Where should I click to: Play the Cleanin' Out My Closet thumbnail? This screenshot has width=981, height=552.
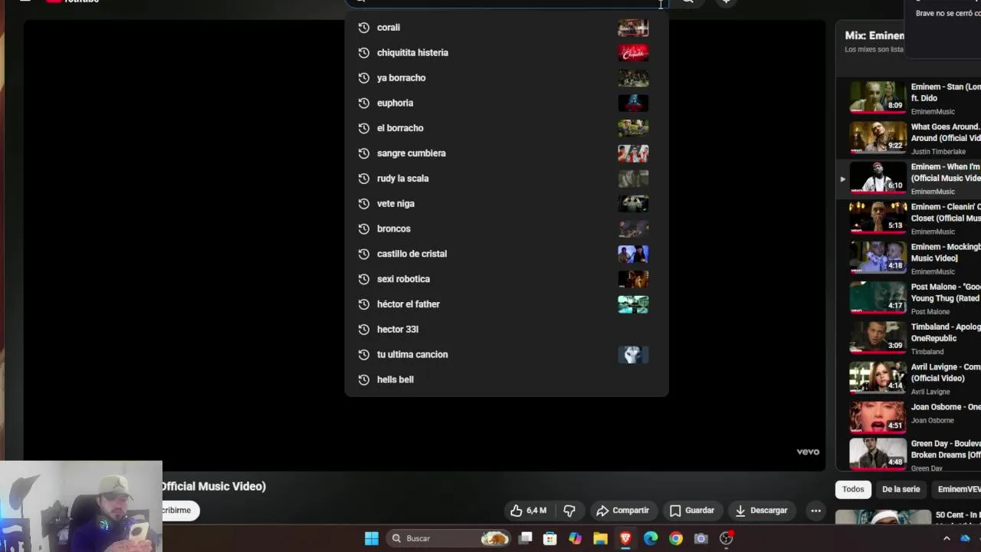(x=878, y=217)
